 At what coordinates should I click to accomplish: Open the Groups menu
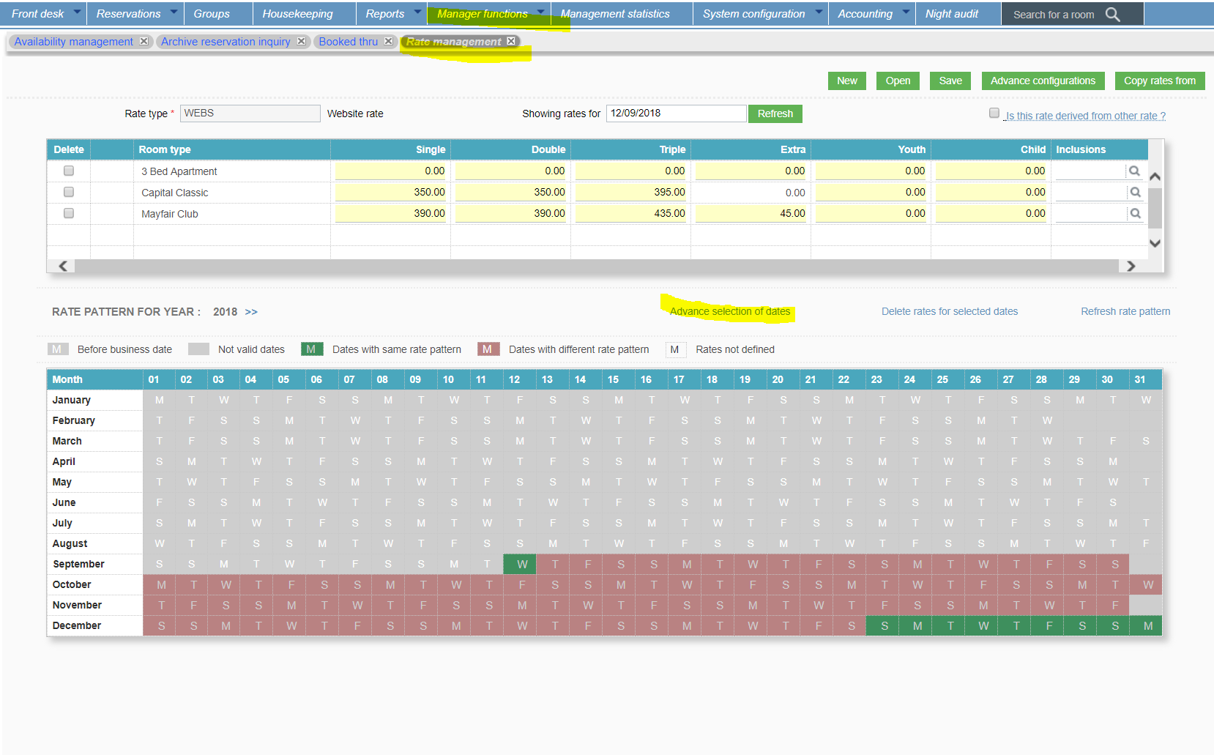pos(212,14)
